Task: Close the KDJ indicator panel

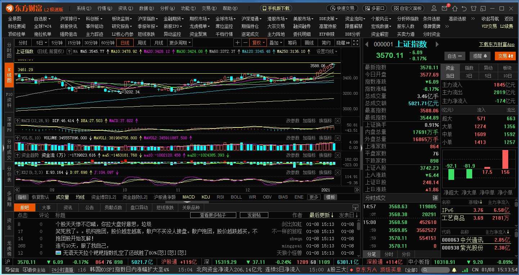Action: 337,173
